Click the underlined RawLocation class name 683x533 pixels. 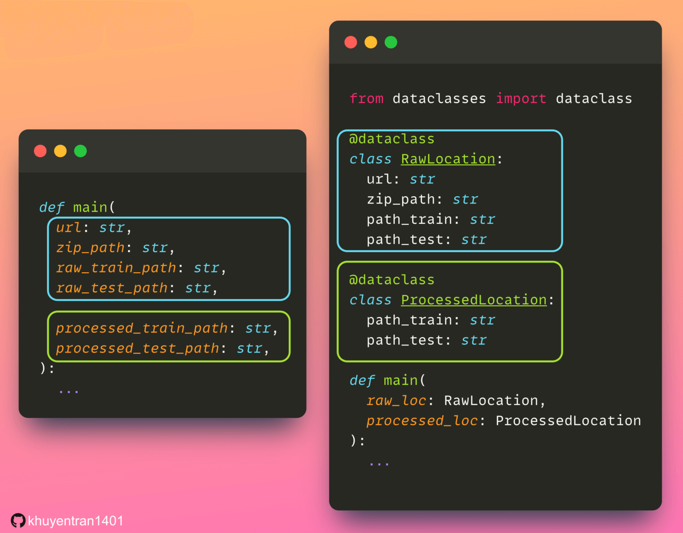click(448, 159)
